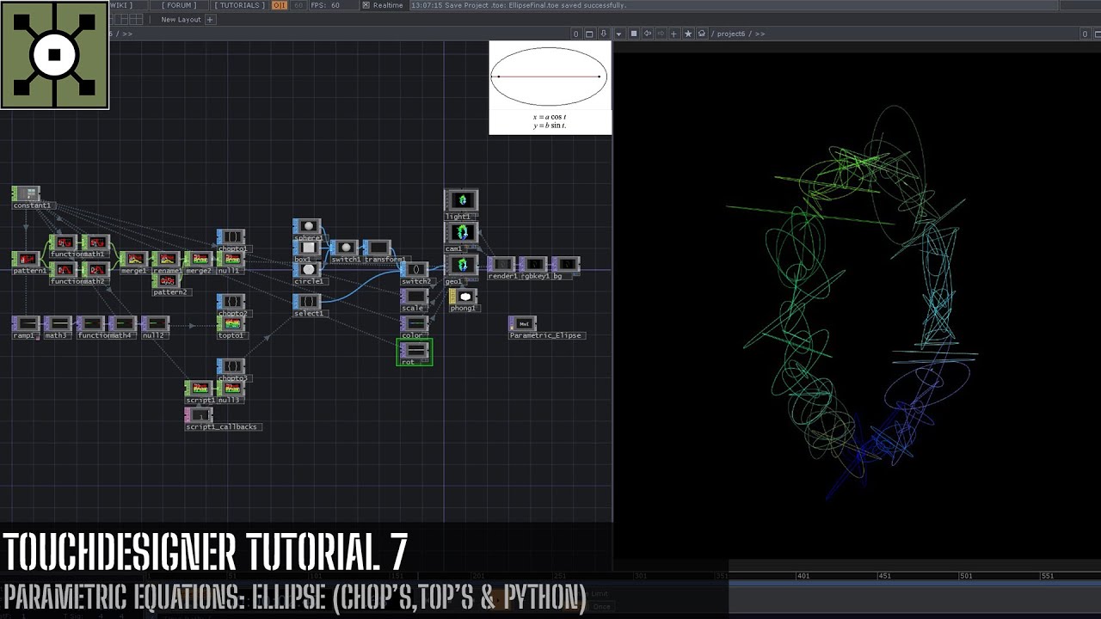The width and height of the screenshot is (1101, 619).
Task: Select the constant1 CHOP node
Action: [26, 194]
